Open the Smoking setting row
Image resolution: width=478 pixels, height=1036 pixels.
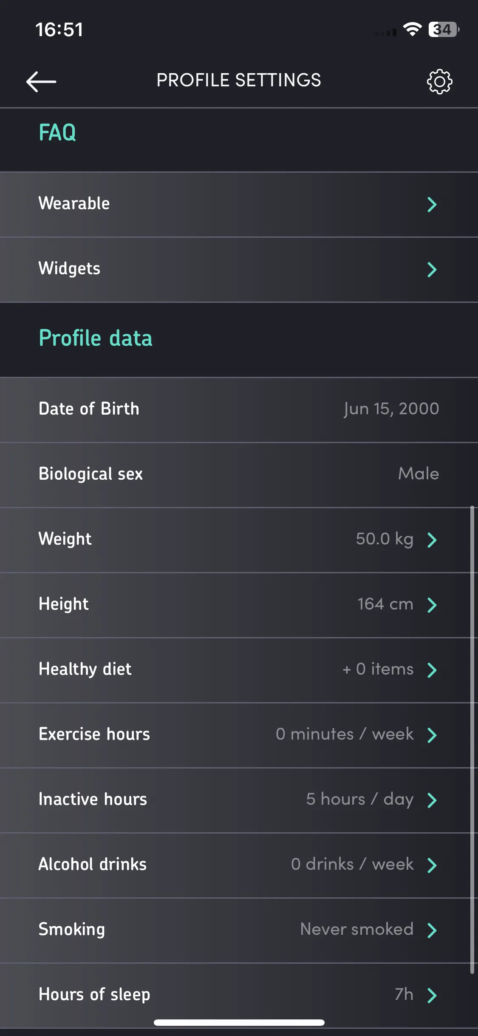pyautogui.click(x=239, y=930)
